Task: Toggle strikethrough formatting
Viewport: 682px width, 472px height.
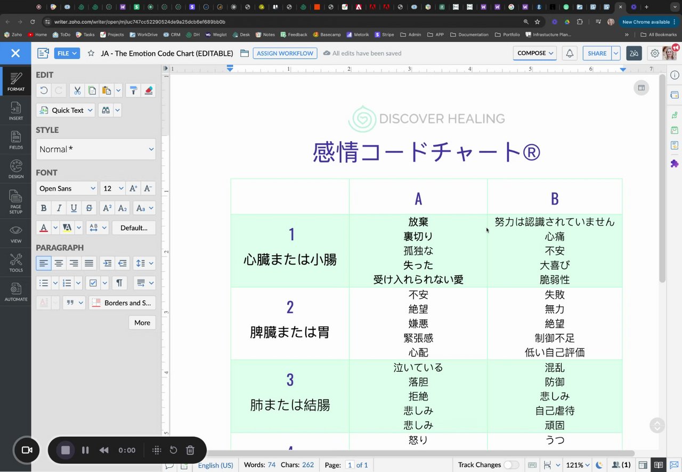Action: point(89,208)
